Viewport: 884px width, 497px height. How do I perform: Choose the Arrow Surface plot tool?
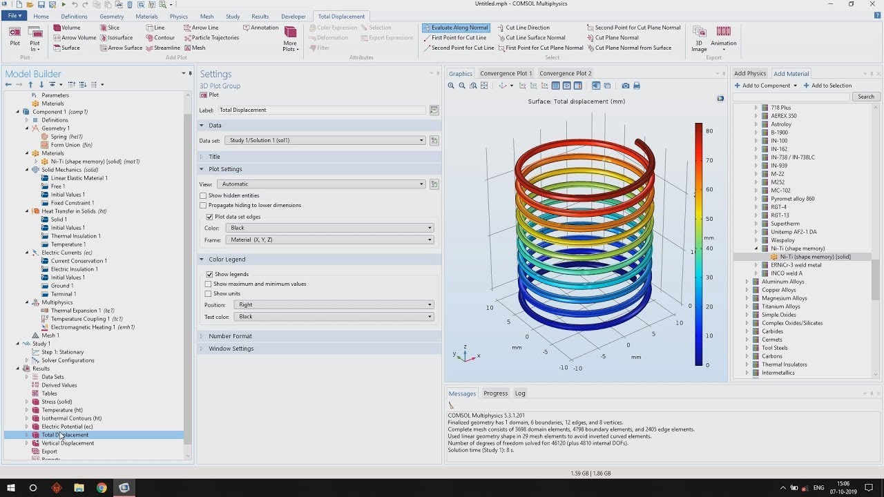coord(120,48)
